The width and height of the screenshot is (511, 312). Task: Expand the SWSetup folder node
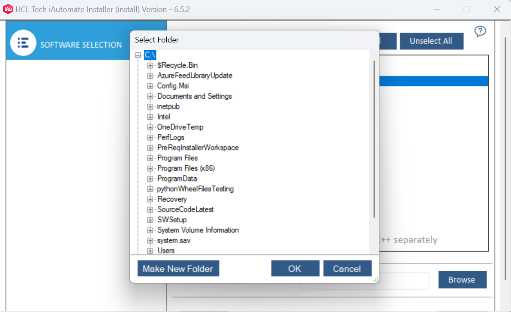tap(150, 220)
